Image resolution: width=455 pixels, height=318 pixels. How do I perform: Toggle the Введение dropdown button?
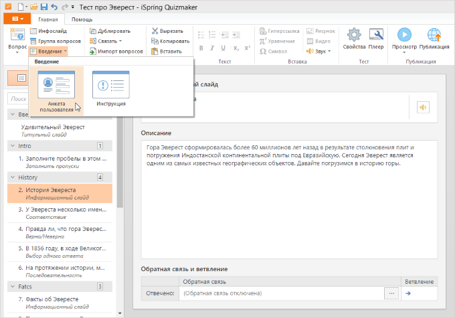[x=48, y=52]
